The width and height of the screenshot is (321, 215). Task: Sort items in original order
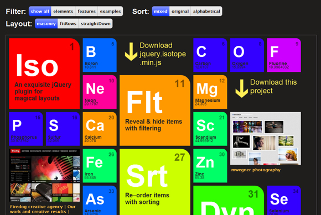point(180,11)
